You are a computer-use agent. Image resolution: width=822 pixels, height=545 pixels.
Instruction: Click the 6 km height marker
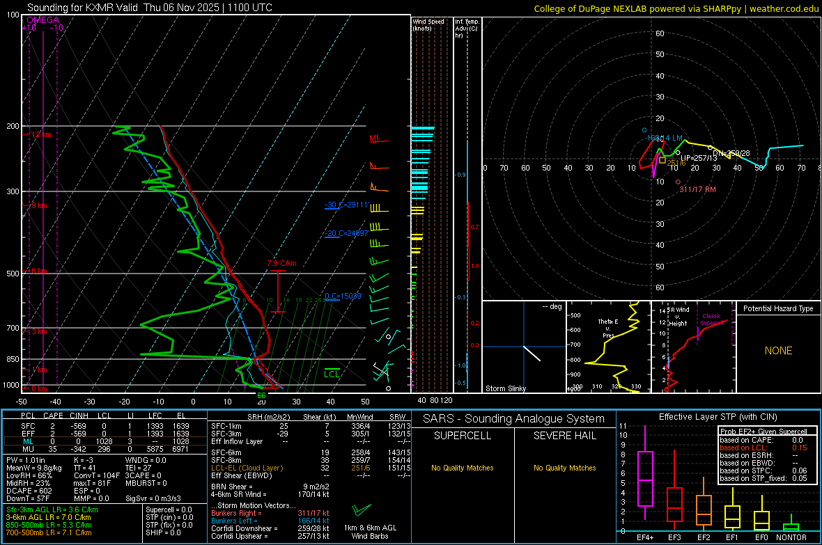pyautogui.click(x=38, y=271)
